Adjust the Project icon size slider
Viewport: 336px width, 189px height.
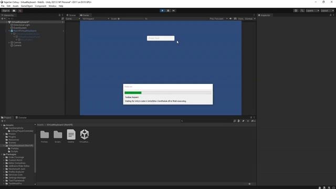tap(249, 184)
